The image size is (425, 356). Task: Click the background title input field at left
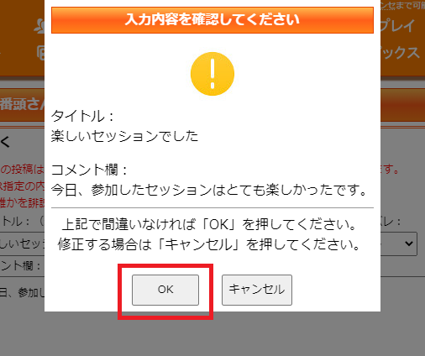(x=23, y=243)
